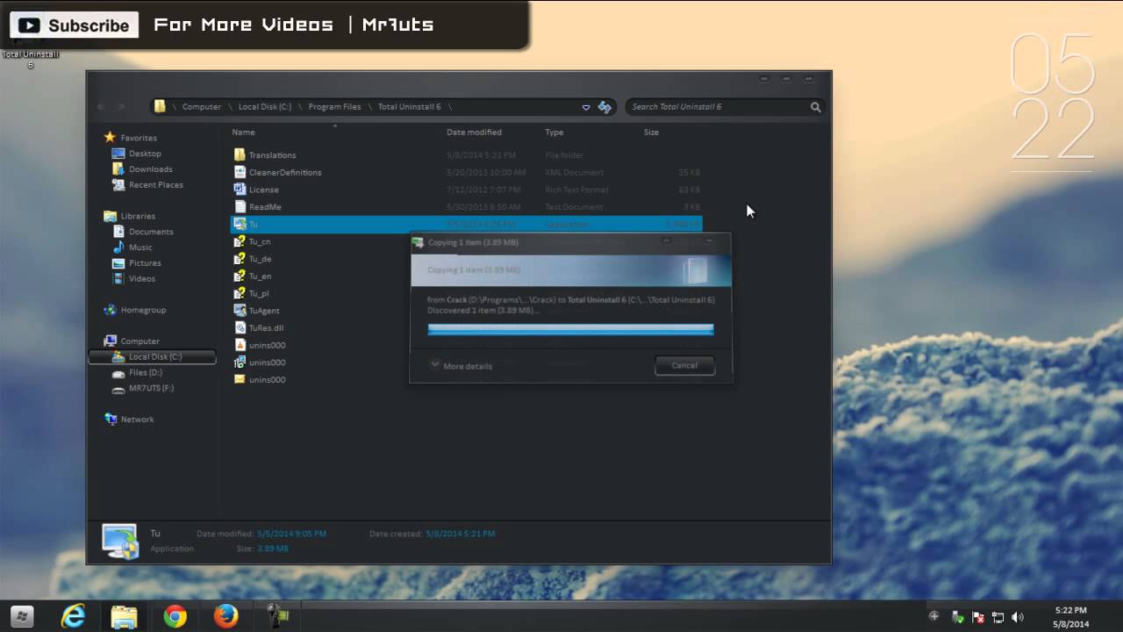Sort files by Size column
This screenshot has height=632, width=1123.
[651, 133]
